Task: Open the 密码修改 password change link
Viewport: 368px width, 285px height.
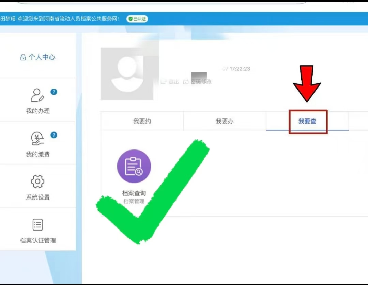Action: point(198,82)
